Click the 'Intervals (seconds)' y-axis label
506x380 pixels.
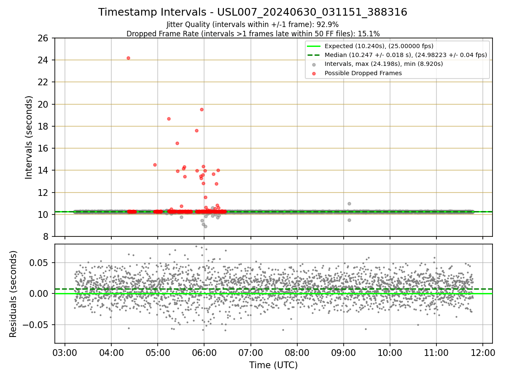[29, 137]
